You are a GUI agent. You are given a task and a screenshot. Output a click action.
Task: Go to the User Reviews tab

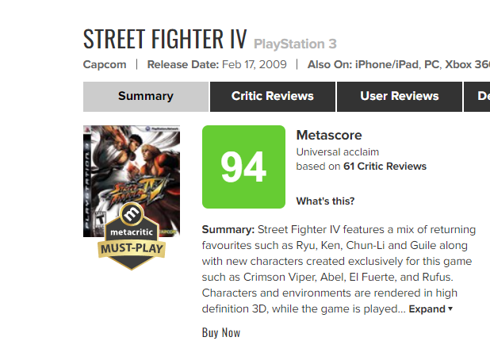[x=400, y=97]
